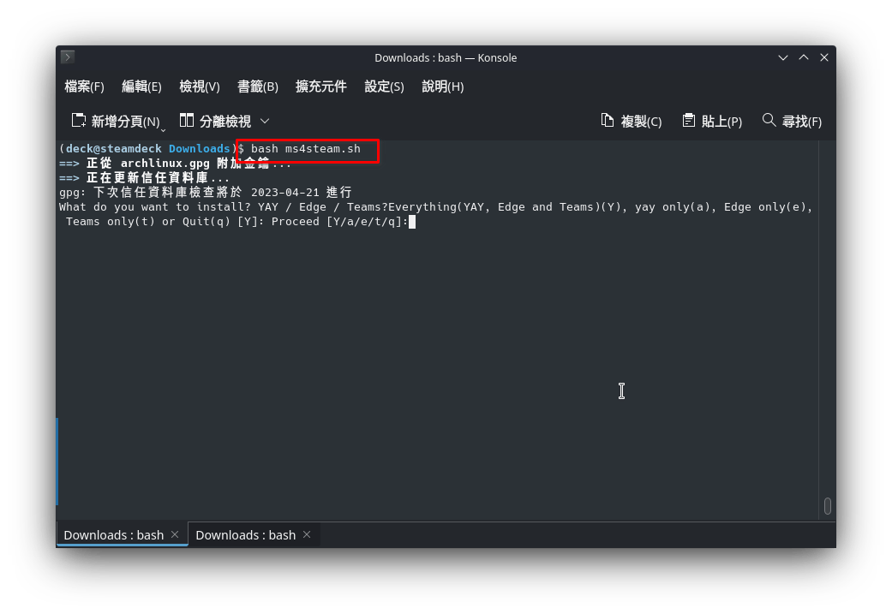Click the 尋找(F) search magnifier icon
The width and height of the screenshot is (892, 614).
click(x=769, y=120)
